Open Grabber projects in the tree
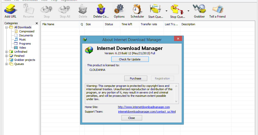 pyautogui.click(x=25, y=60)
